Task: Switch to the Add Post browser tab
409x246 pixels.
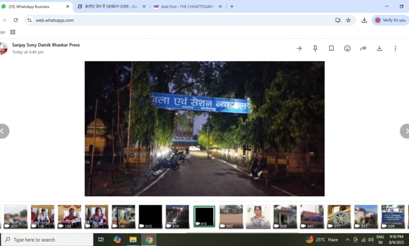Action: (184, 6)
